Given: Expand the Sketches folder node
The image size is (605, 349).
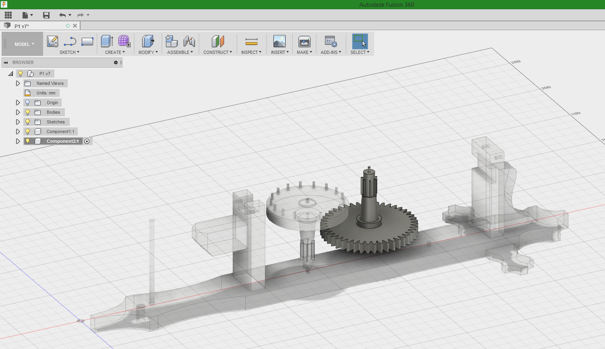Looking at the screenshot, I should click(18, 122).
